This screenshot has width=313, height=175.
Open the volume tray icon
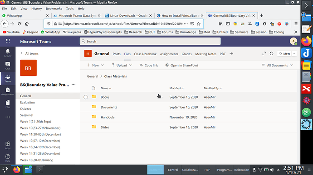pyautogui.click(x=272, y=170)
